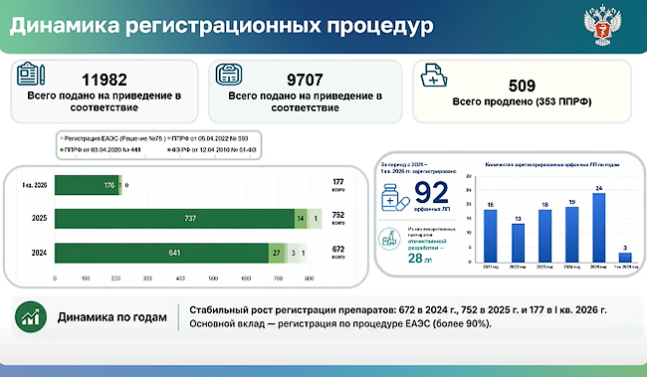This screenshot has height=377, width=647.
Task: Click the shortest orphan drugs bar labeled 3
Action: [x=625, y=258]
